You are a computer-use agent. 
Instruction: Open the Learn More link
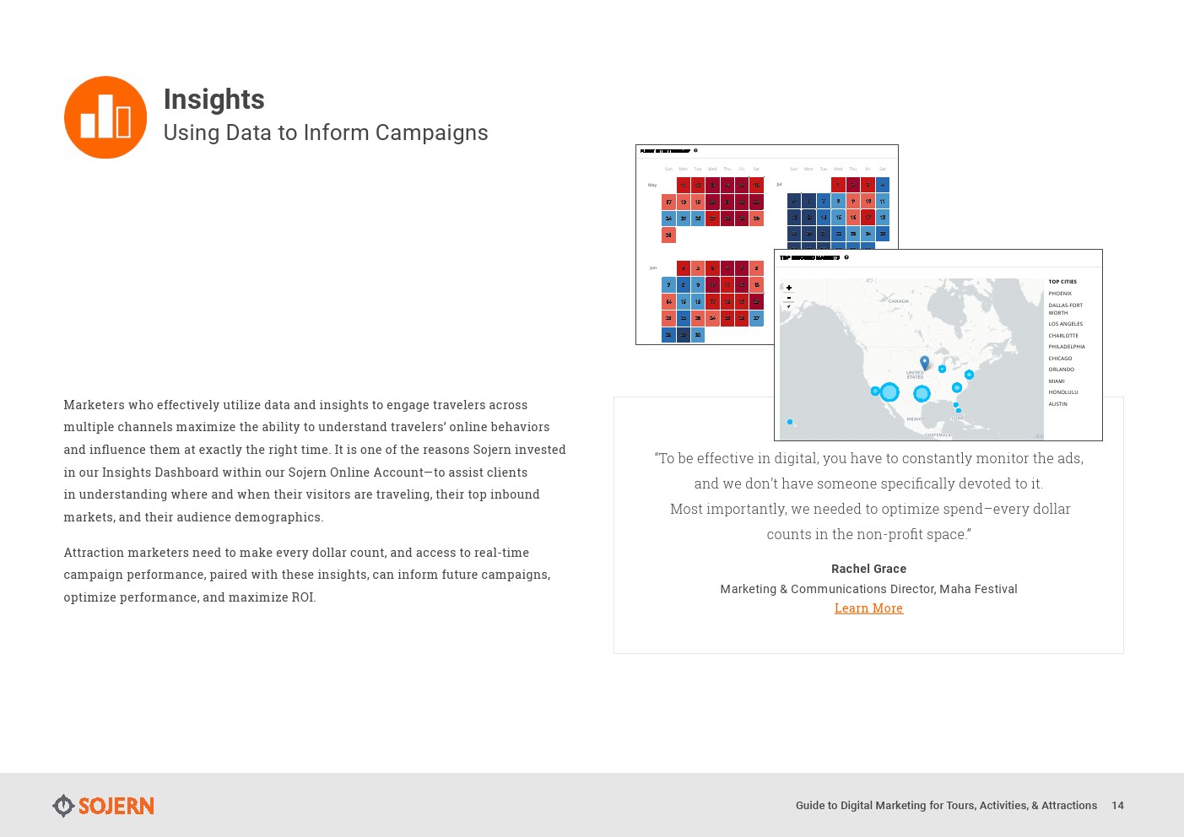(x=868, y=608)
